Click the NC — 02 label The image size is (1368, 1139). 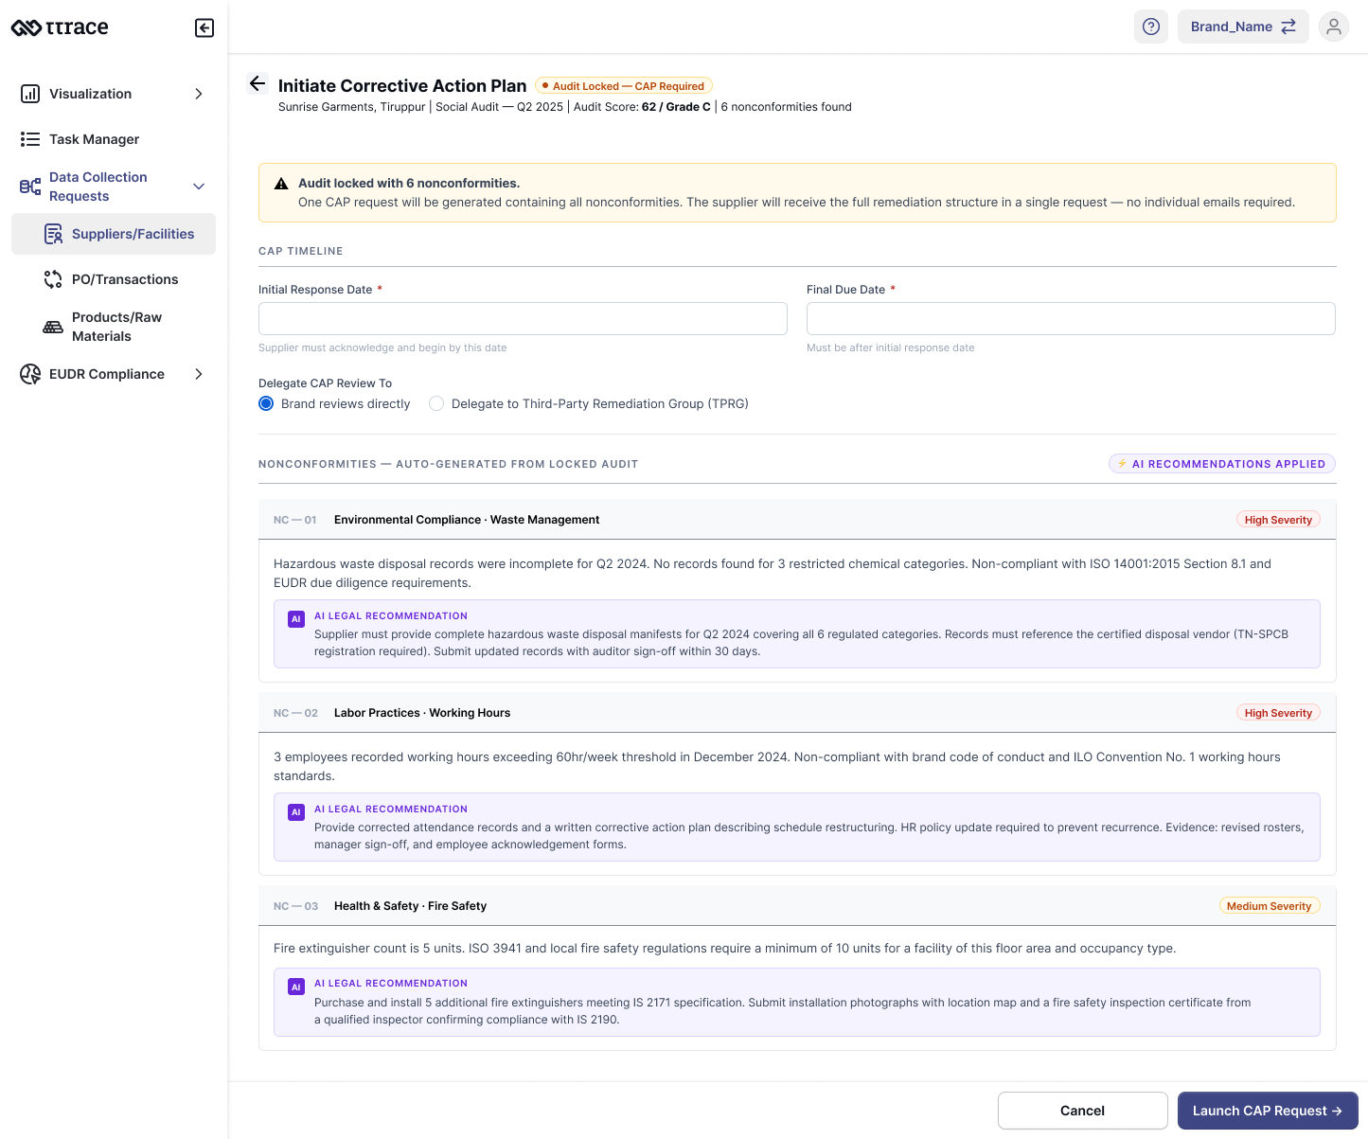[x=295, y=713]
